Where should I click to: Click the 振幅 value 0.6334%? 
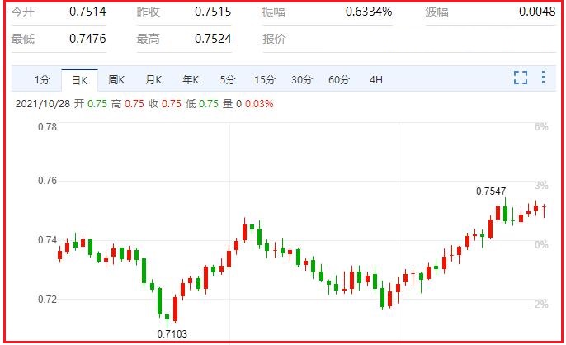[x=369, y=12]
